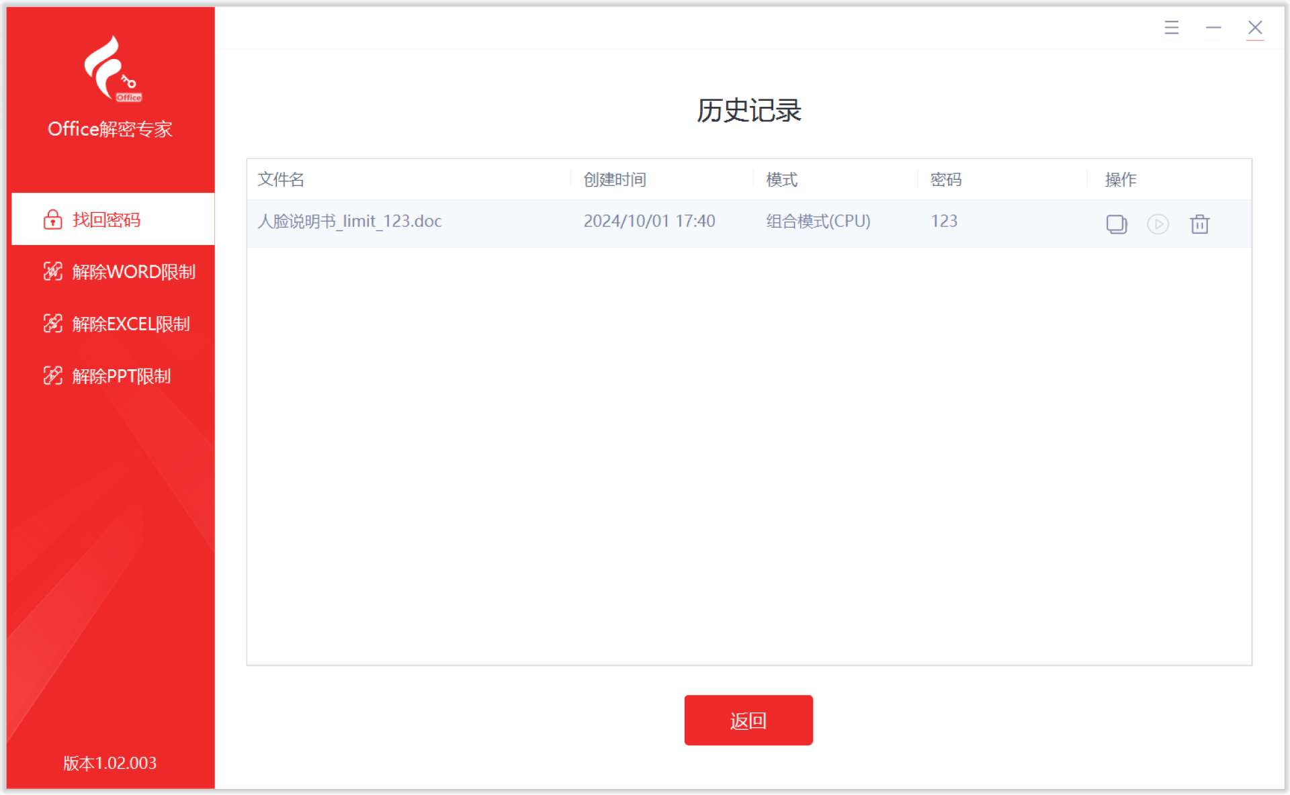Click the lock icon next to 找回密码

click(52, 220)
